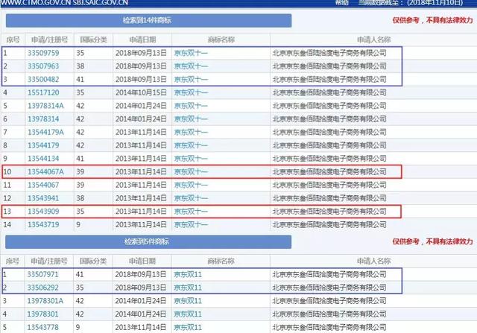Image resolution: width=477 pixels, height=333 pixels.
Task: Open registration number 13978301
Action: point(42,314)
